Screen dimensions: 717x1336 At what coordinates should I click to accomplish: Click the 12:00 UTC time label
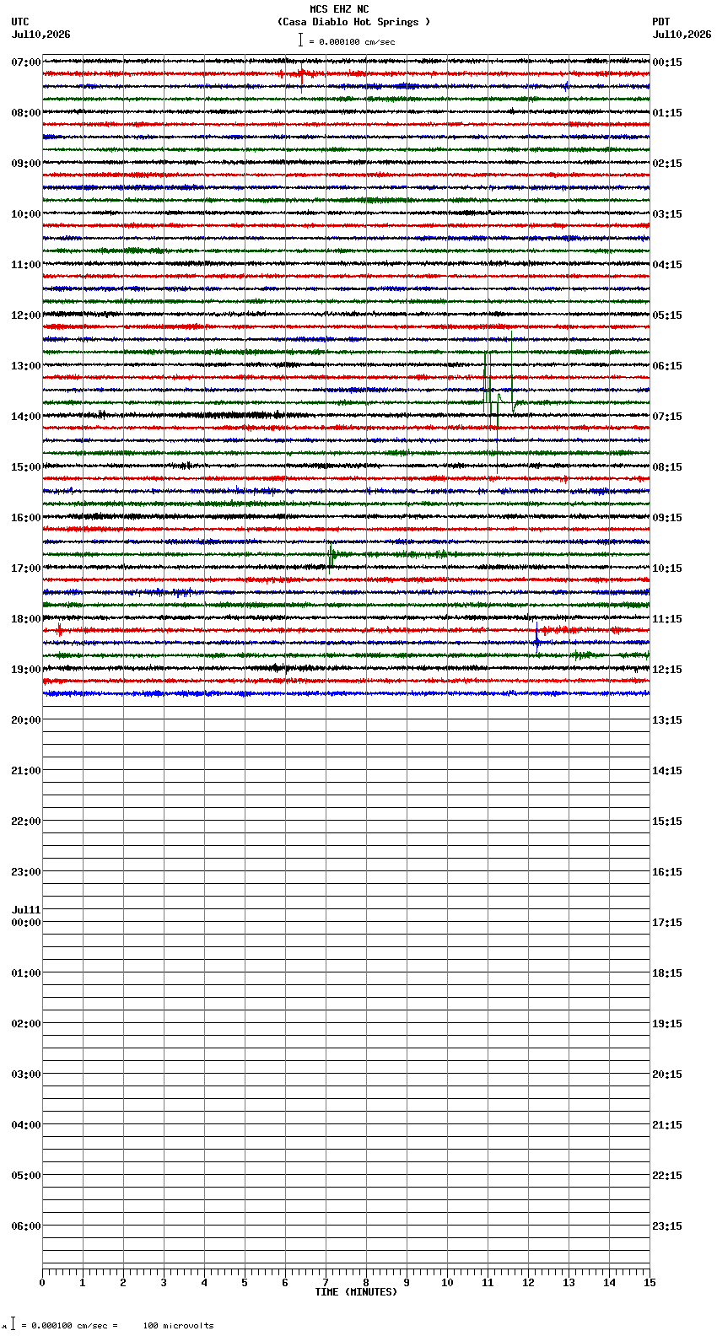pyautogui.click(x=26, y=315)
